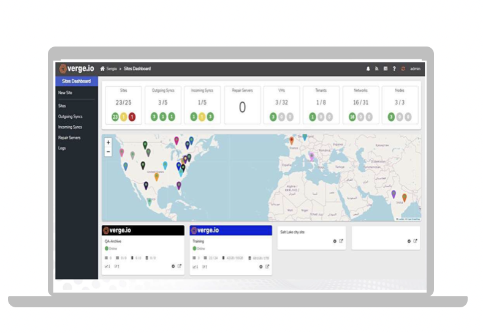Open the Incoming Syncs 1/5 summary card
Screen dimensions: 483x333
click(202, 105)
